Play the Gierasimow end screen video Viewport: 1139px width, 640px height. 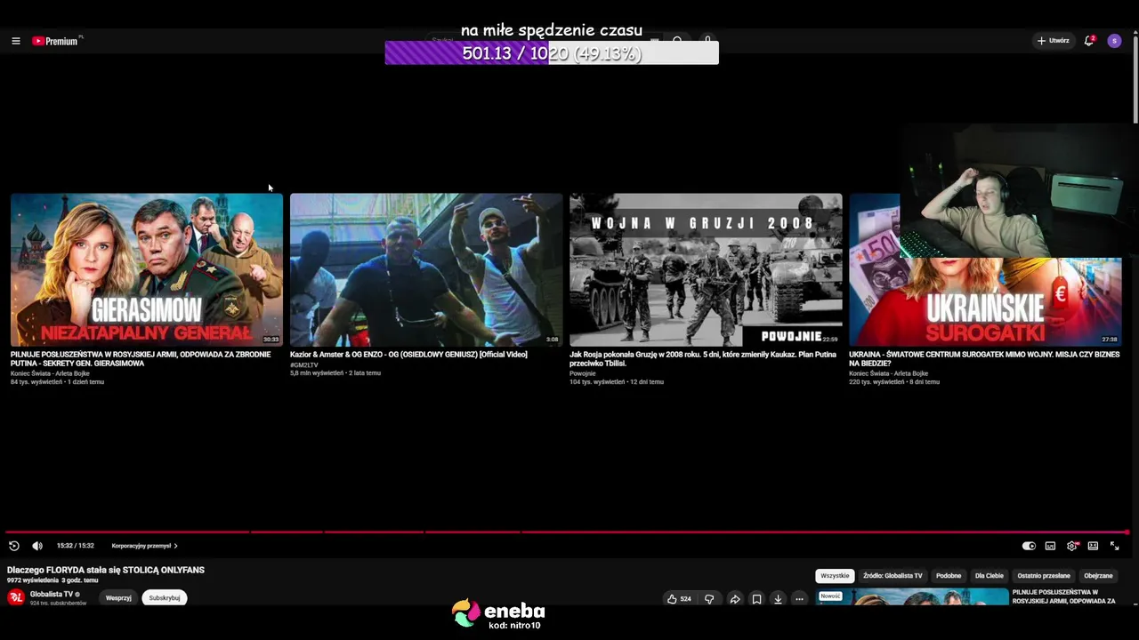[147, 270]
